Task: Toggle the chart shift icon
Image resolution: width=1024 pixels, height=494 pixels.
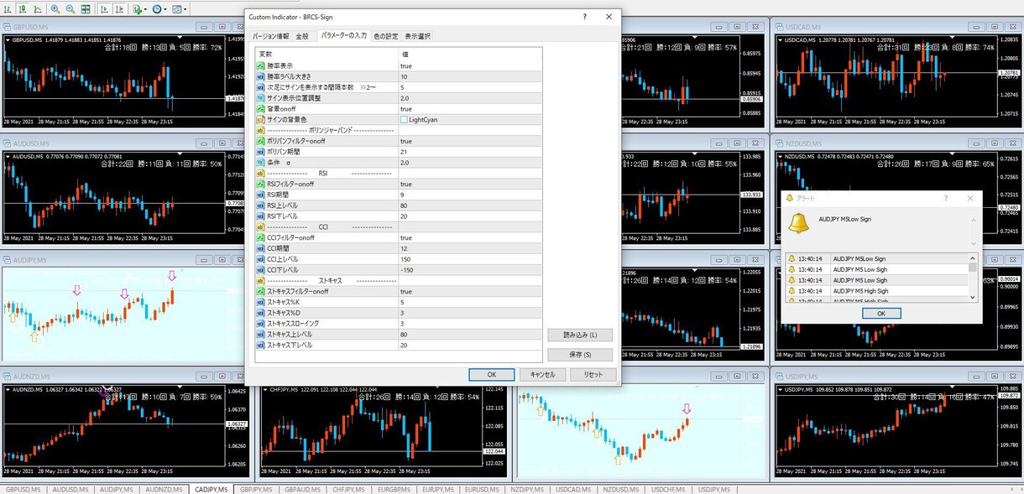Action: tap(120, 9)
